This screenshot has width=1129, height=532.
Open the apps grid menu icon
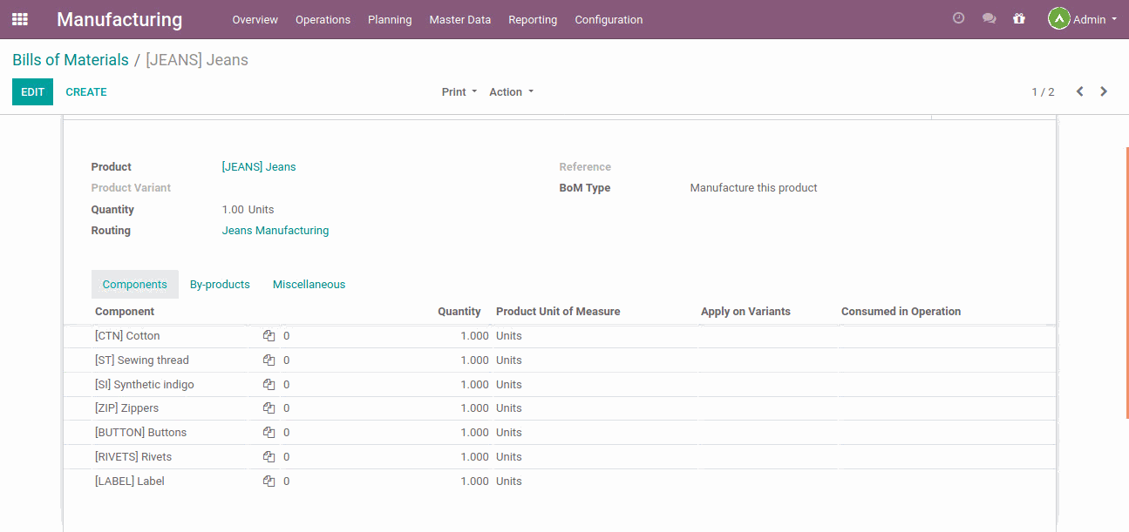click(x=20, y=19)
